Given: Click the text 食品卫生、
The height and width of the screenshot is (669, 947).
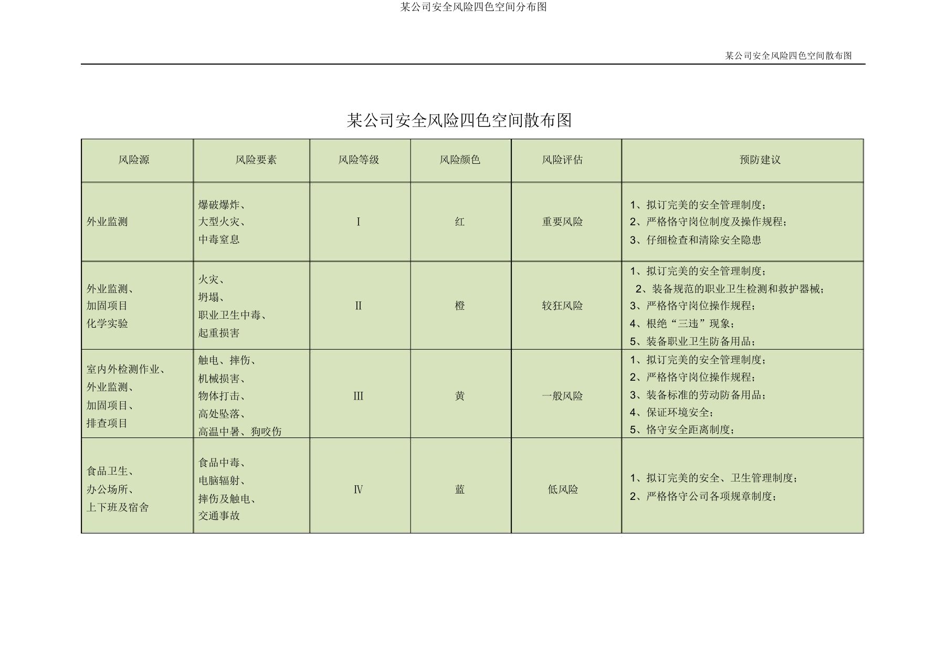Looking at the screenshot, I should pos(110,471).
